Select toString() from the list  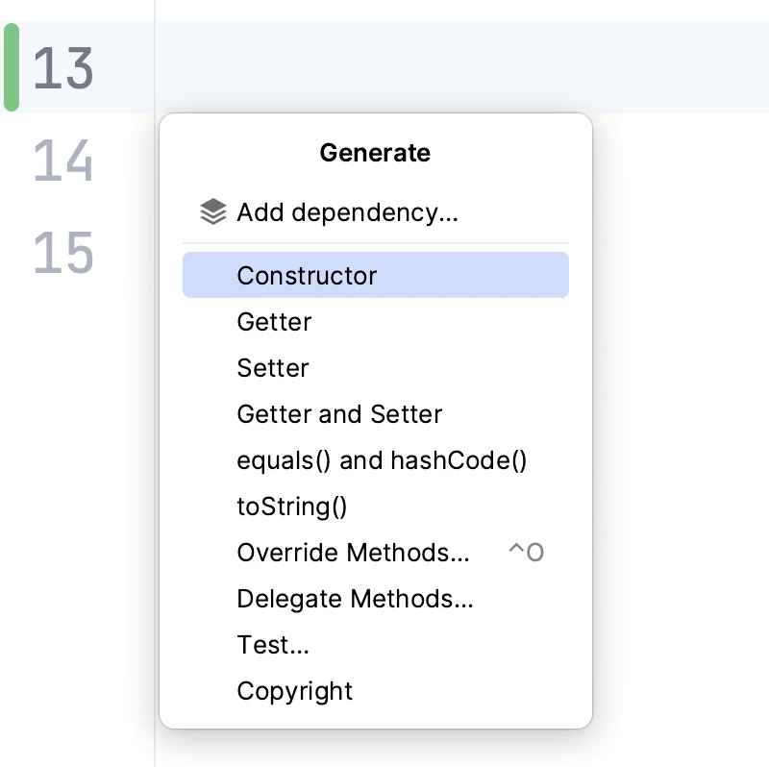click(291, 507)
